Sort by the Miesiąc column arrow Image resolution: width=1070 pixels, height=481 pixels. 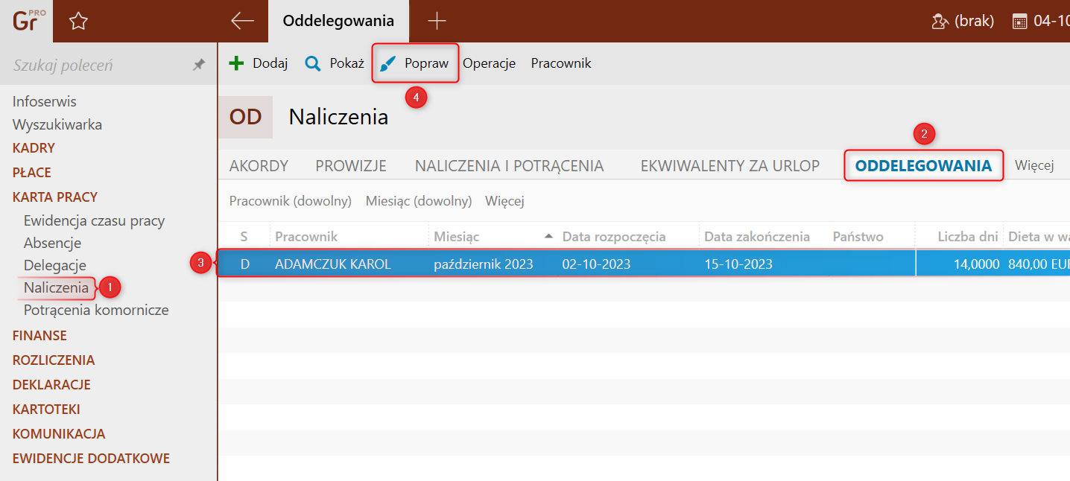point(549,236)
